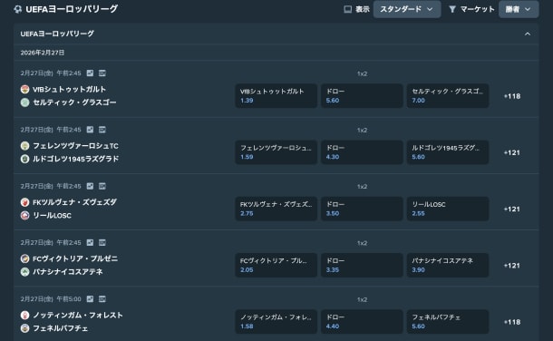The height and width of the screenshot is (341, 553).
Task: Click the 2026年2月27日 date header
Action: [43, 53]
